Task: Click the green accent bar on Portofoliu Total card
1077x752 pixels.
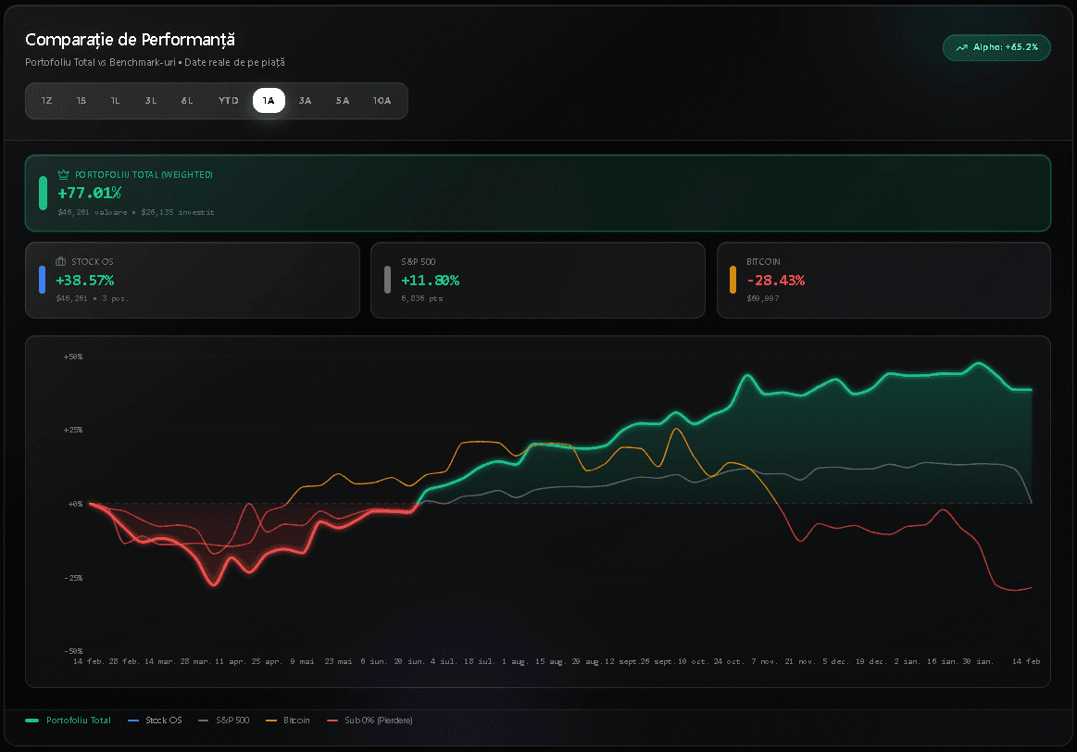Action: [x=43, y=193]
